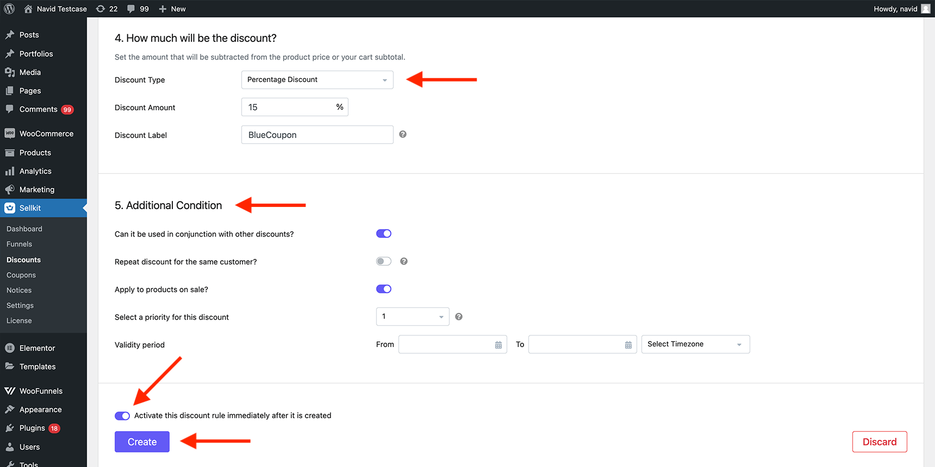
Task: Click the Plugins plug icon
Action: click(x=10, y=428)
